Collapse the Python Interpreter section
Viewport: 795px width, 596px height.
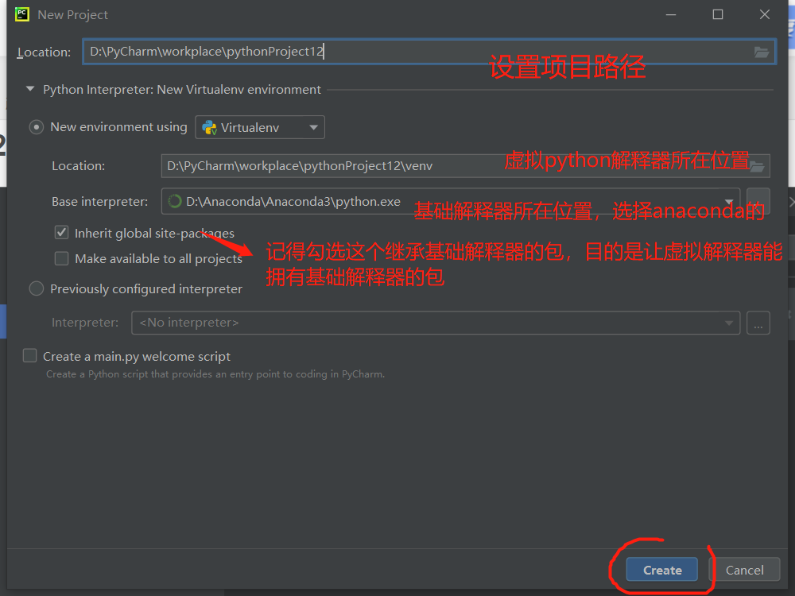[30, 89]
